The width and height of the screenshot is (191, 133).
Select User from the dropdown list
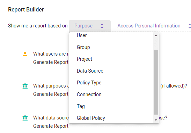pos(111,35)
